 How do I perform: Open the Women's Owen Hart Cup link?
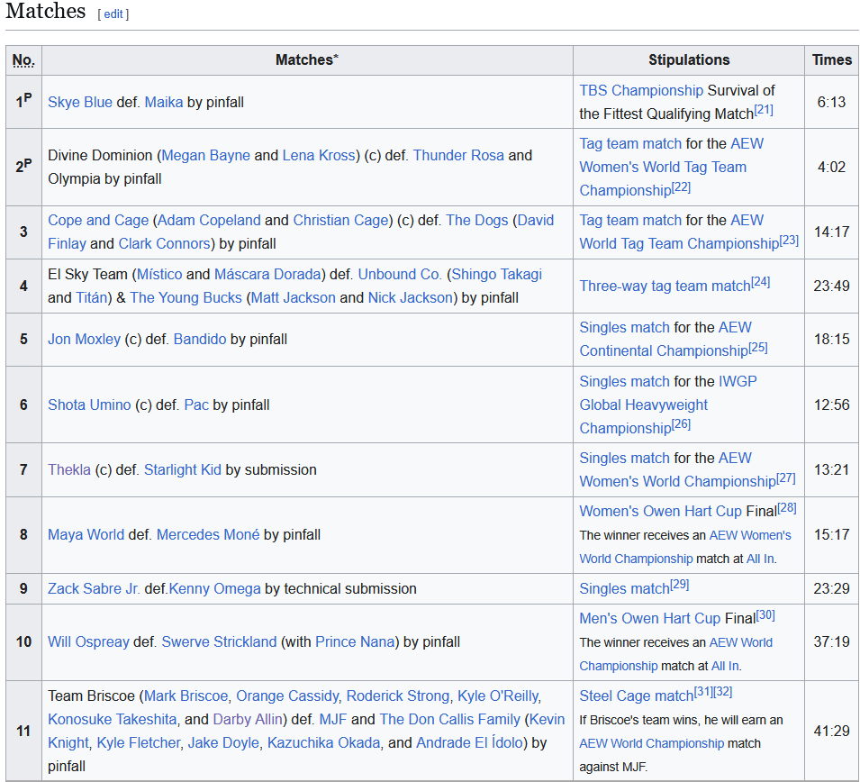click(660, 511)
